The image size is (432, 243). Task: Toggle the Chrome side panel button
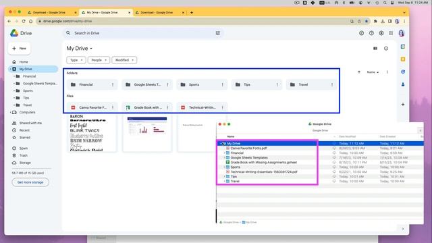[x=390, y=21]
